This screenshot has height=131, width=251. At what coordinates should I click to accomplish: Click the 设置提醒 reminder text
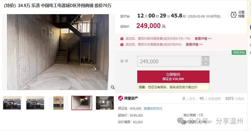click(241, 14)
